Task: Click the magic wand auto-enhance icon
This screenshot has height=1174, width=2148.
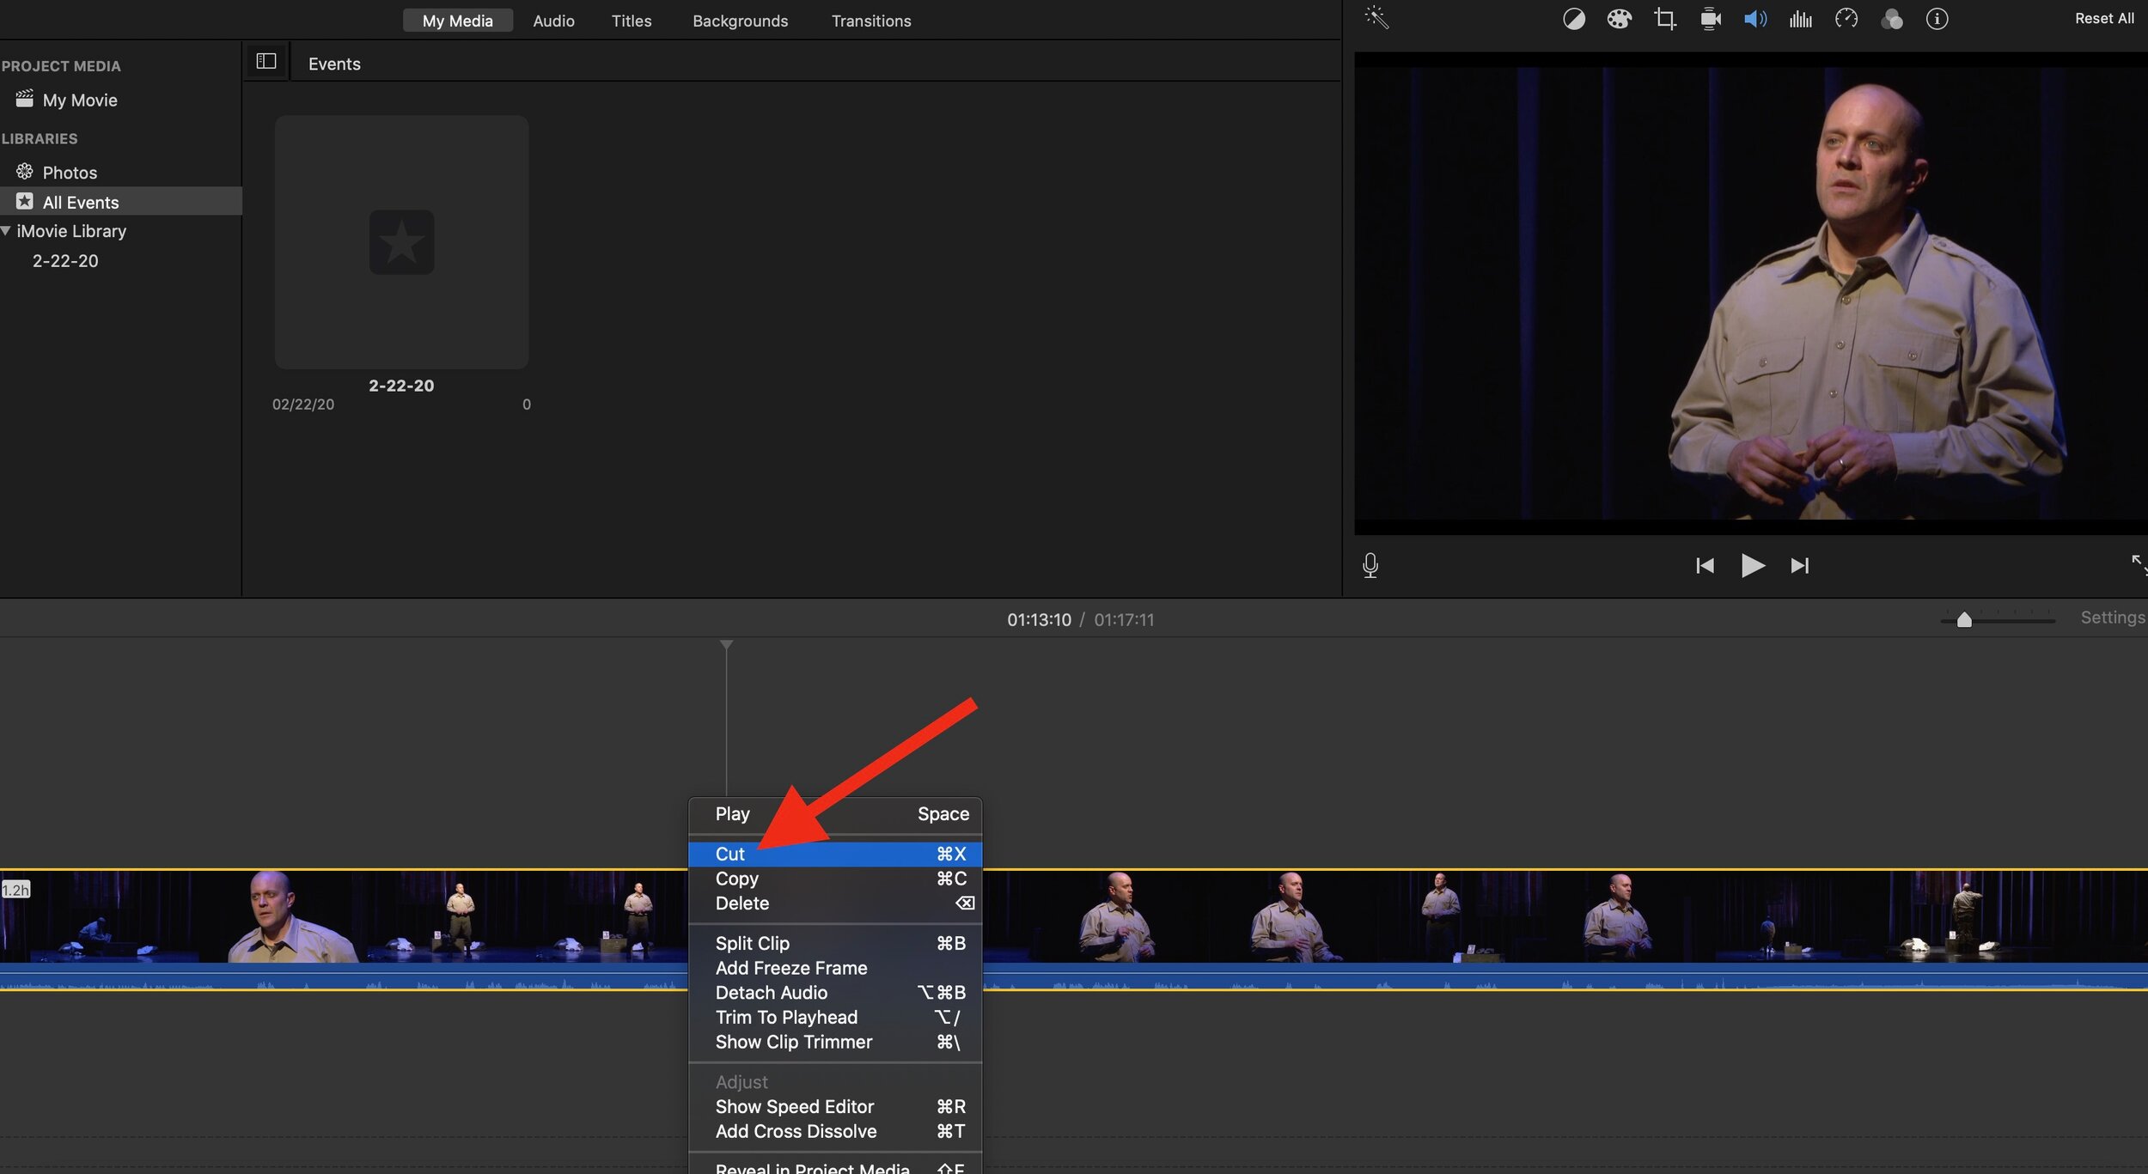Action: point(1376,18)
